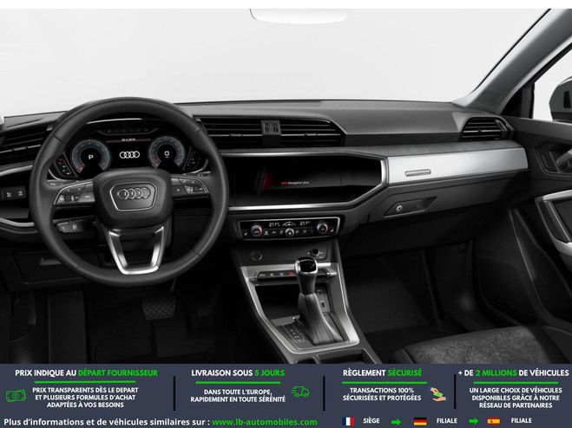The height and width of the screenshot is (428, 572).
Task: Click the left steering wheel button cluster
Action: [x=76, y=194]
